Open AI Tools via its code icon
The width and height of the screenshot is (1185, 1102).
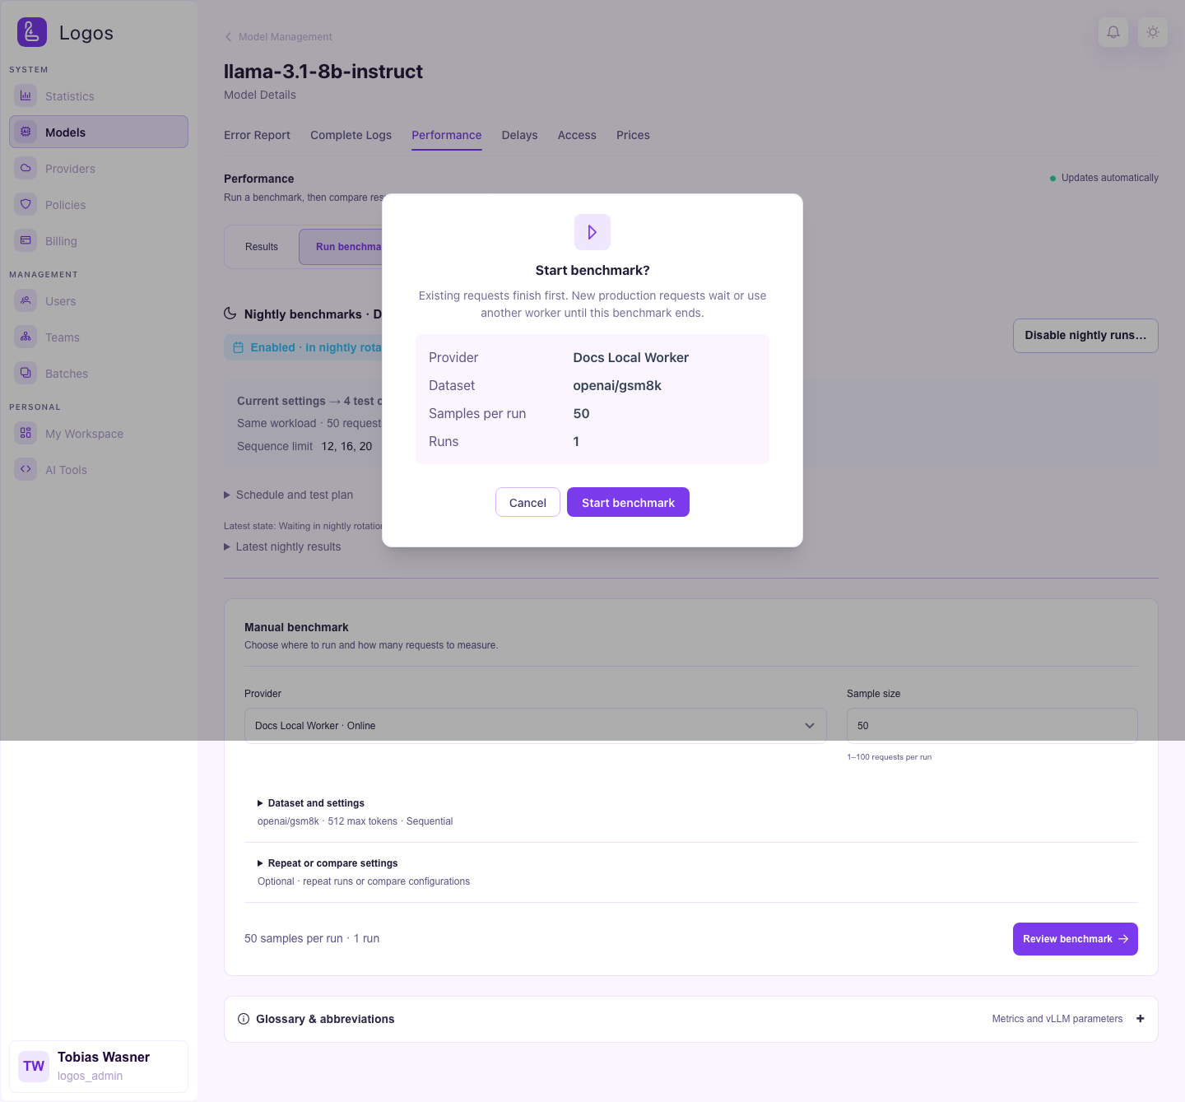[x=26, y=469]
